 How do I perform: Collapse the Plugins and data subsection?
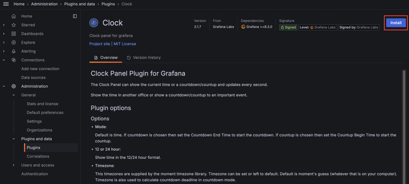[x=14, y=139]
